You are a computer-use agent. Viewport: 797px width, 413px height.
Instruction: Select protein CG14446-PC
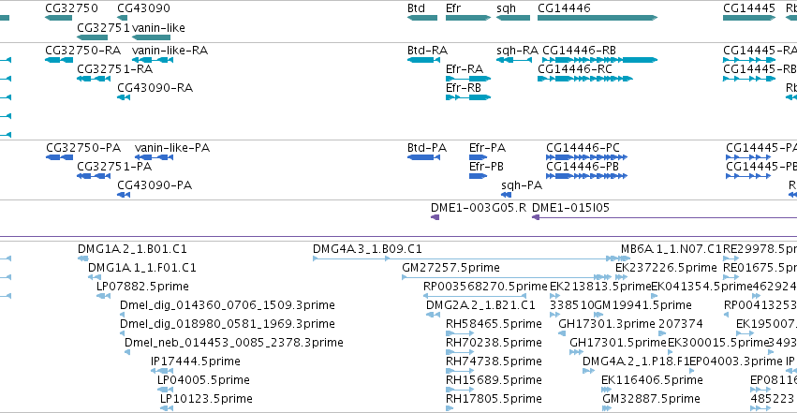[x=586, y=157]
